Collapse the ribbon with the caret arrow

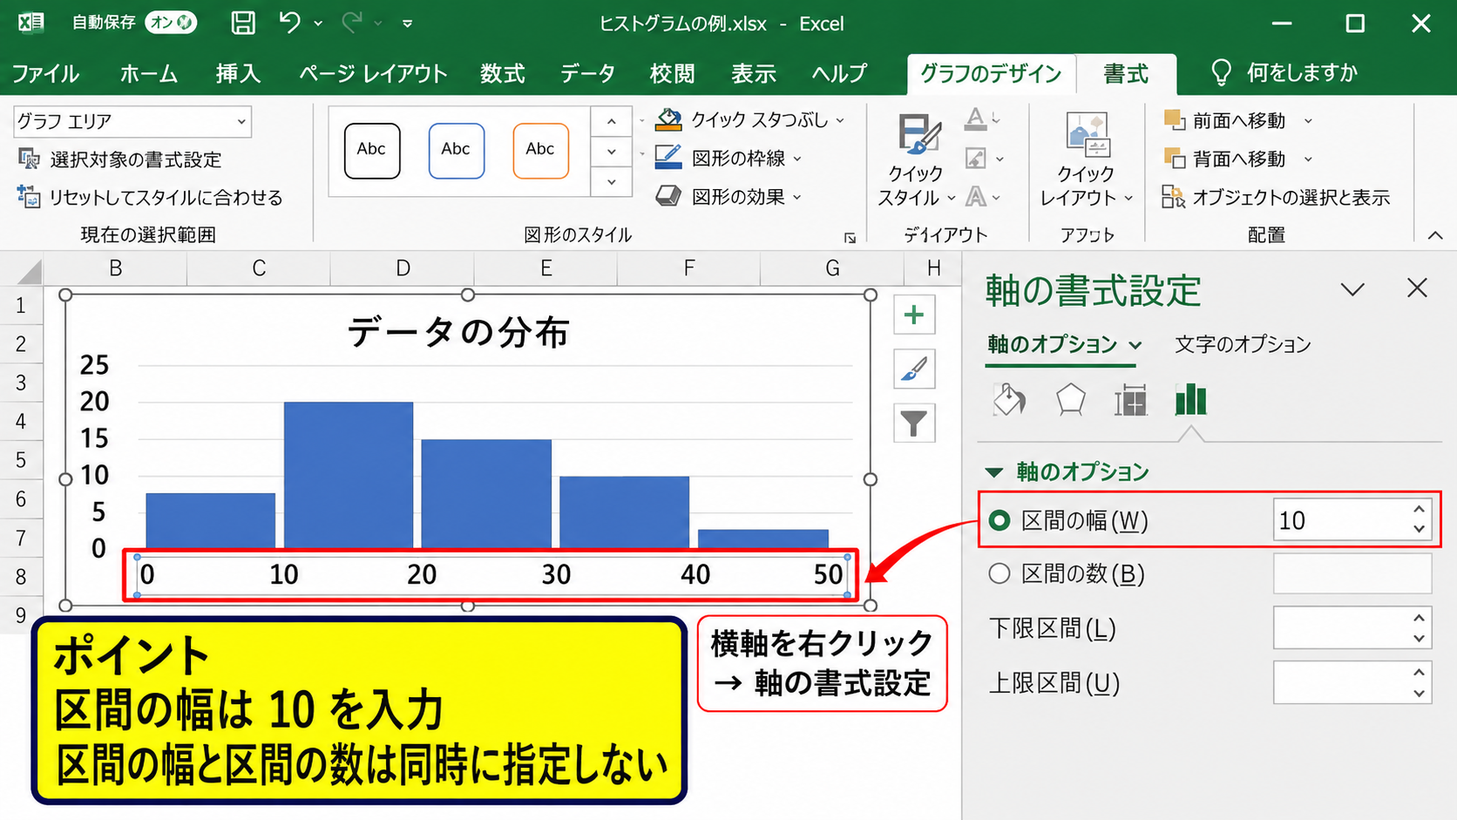pyautogui.click(x=1435, y=235)
